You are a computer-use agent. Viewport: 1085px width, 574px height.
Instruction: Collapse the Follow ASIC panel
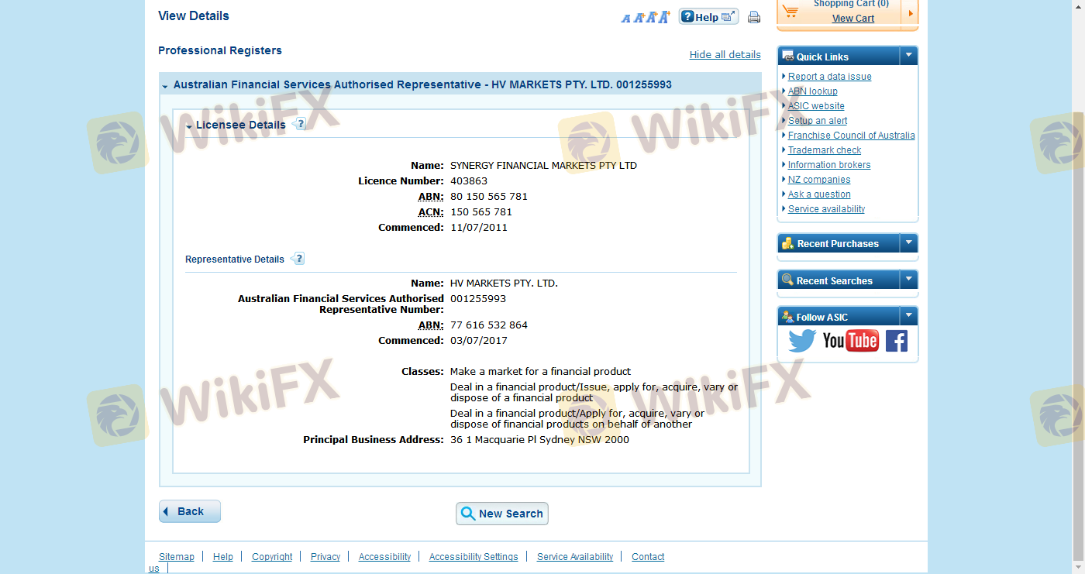[x=908, y=316]
